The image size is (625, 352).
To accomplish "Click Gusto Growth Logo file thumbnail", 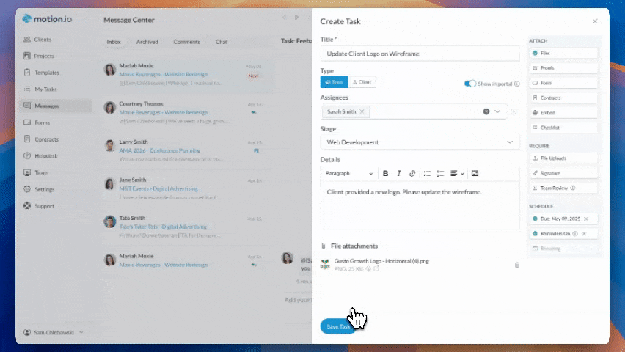I will tap(325, 264).
